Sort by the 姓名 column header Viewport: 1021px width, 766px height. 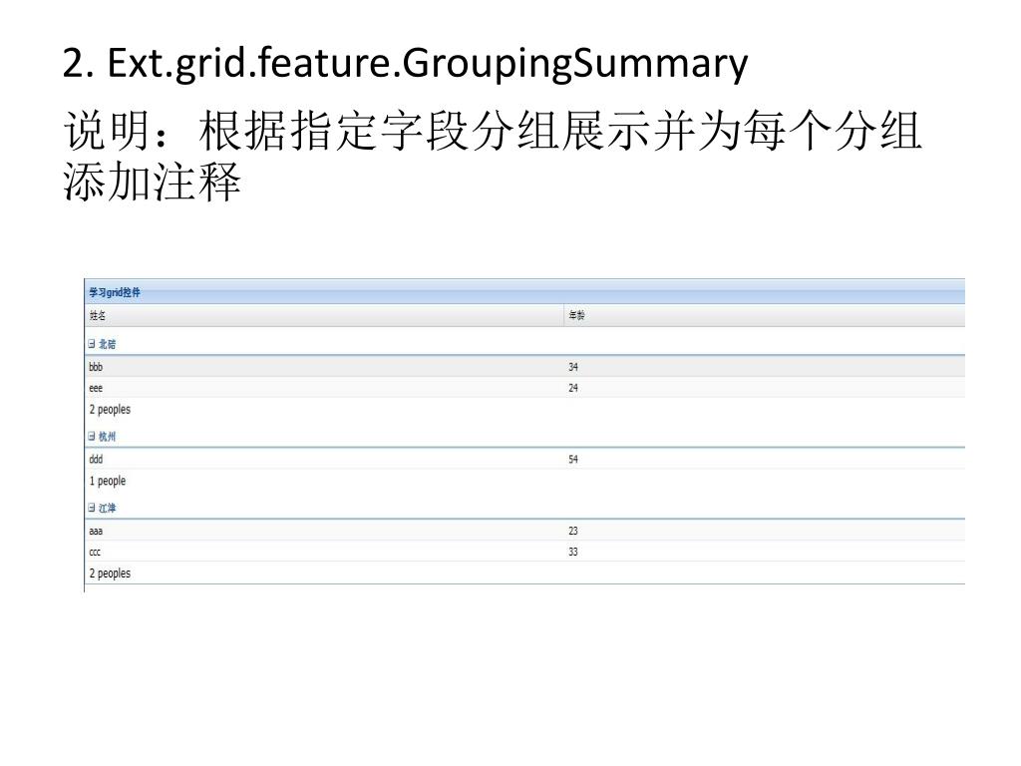click(324, 316)
